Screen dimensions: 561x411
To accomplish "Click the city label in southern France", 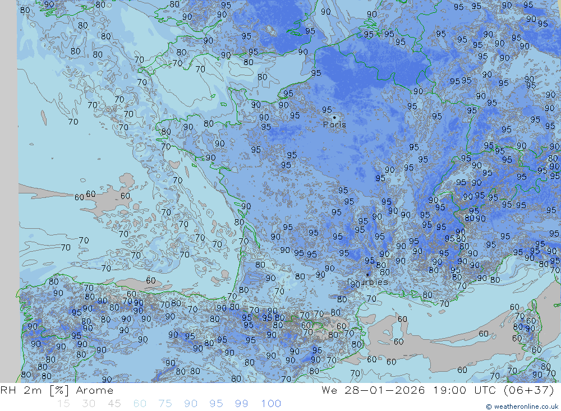I will coord(368,282).
